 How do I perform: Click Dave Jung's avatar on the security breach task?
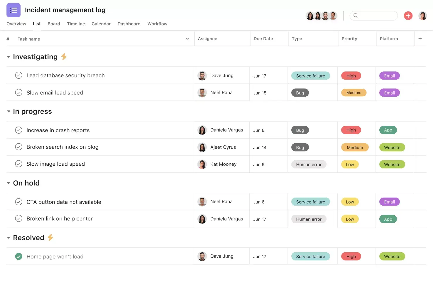[x=202, y=75]
